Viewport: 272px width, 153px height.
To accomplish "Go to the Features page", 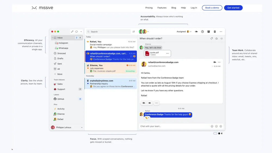I will click(x=162, y=8).
